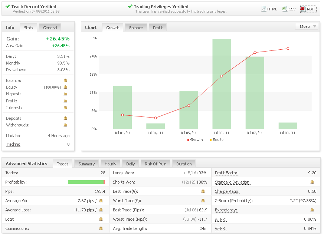Click the lock icon for Expectancy
The height and width of the screenshot is (234, 324).
312,210
